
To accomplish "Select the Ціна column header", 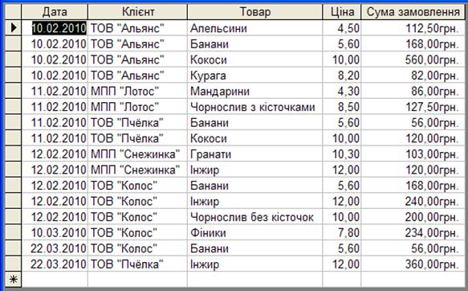I will 342,11.
